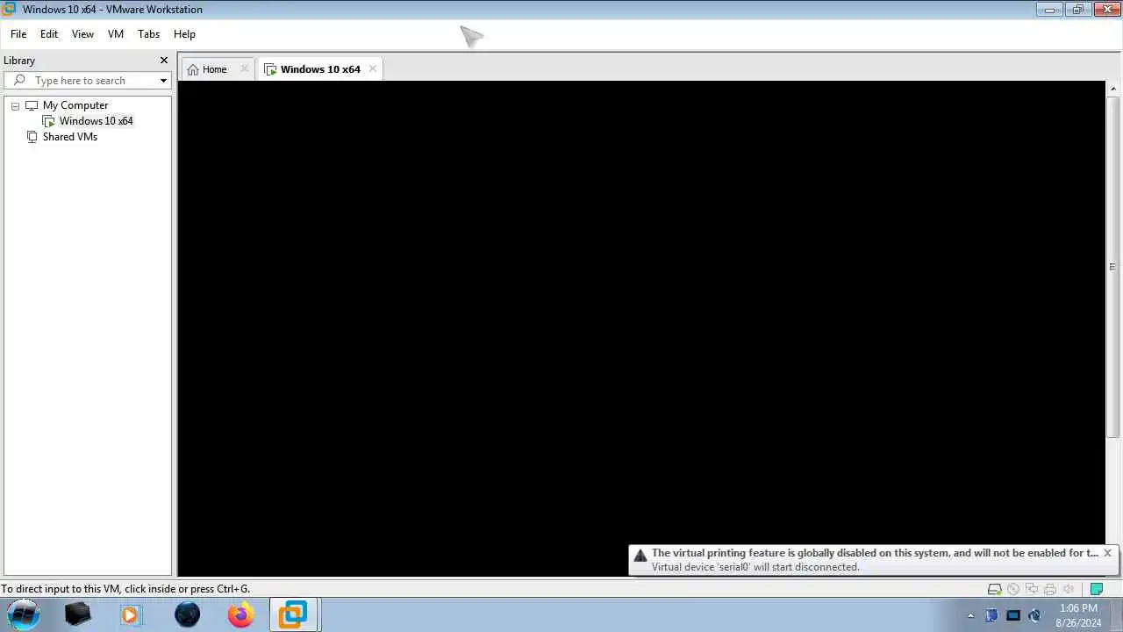Click the CD/DVD drive status bar icon
Viewport: 1123px width, 632px height.
(1013, 589)
